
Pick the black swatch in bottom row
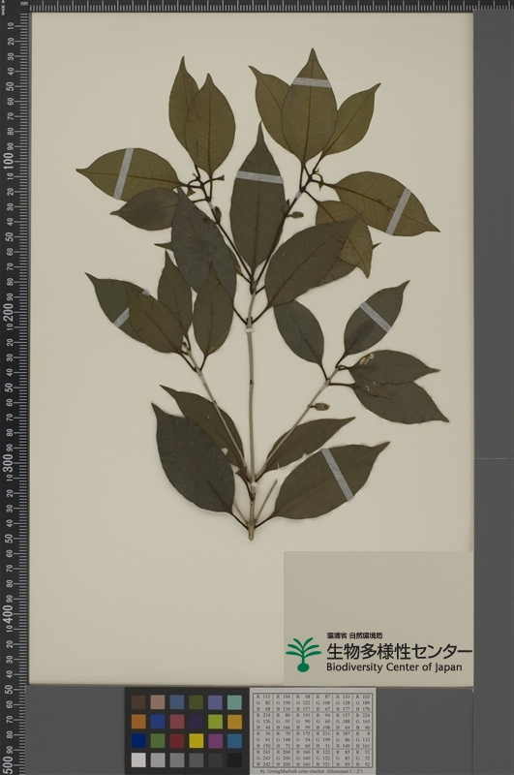point(234,759)
